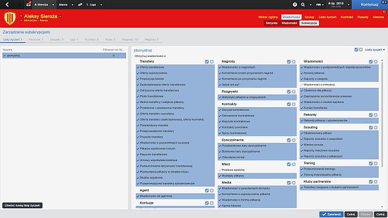Click the subscription panel vertical scrollbar
388x218 pixels.
(x=383, y=114)
